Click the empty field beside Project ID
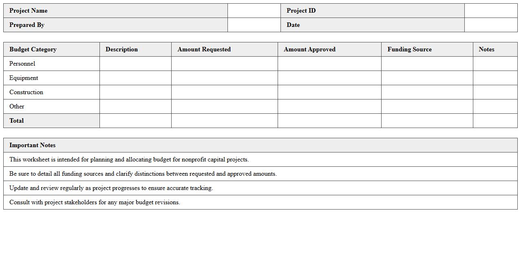This screenshot has height=265, width=521. pos(490,11)
